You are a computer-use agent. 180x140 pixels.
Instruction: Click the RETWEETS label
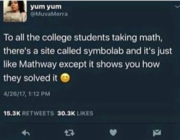pos(38,113)
